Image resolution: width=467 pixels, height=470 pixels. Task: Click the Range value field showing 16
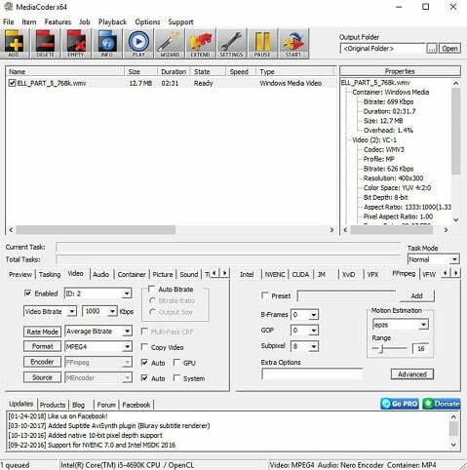click(420, 348)
